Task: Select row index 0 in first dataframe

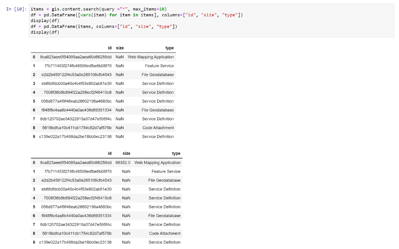Action: pos(34,57)
